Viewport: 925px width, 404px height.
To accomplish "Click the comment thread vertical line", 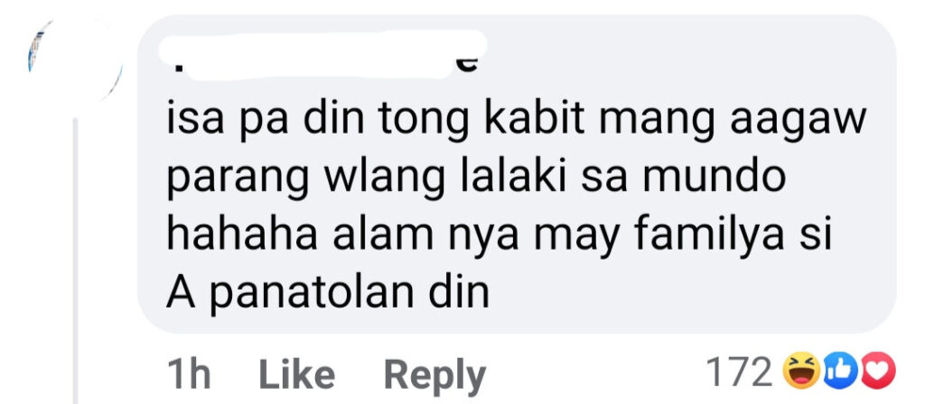I will click(75, 261).
